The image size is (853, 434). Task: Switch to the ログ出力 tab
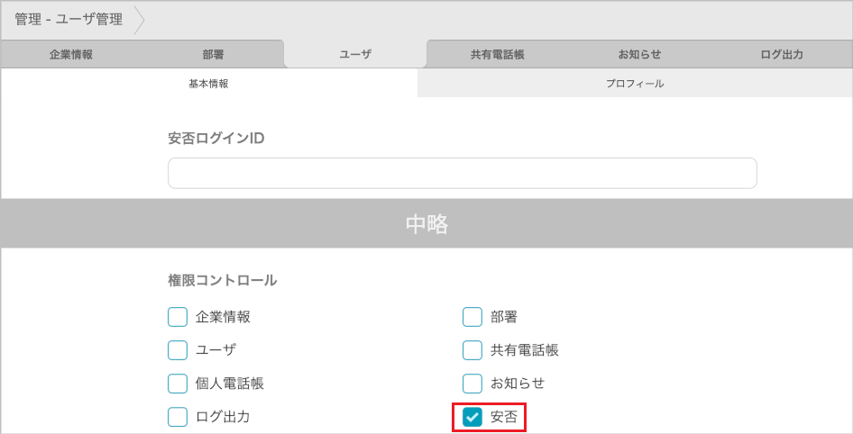point(781,54)
